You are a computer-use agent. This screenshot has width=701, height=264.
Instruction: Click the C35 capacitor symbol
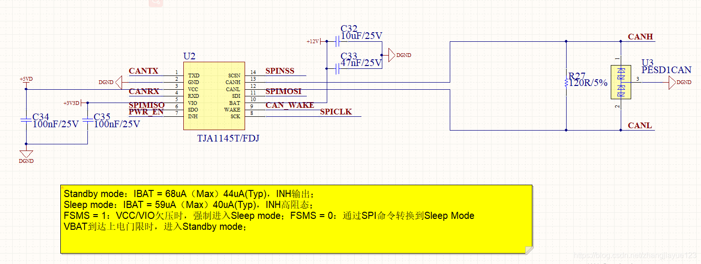87,121
